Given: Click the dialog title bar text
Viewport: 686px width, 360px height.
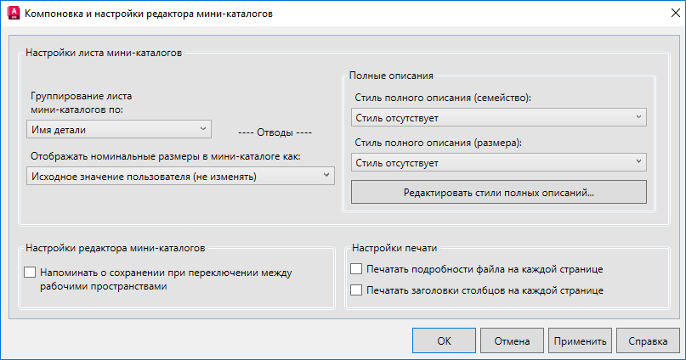Looking at the screenshot, I should pyautogui.click(x=150, y=14).
